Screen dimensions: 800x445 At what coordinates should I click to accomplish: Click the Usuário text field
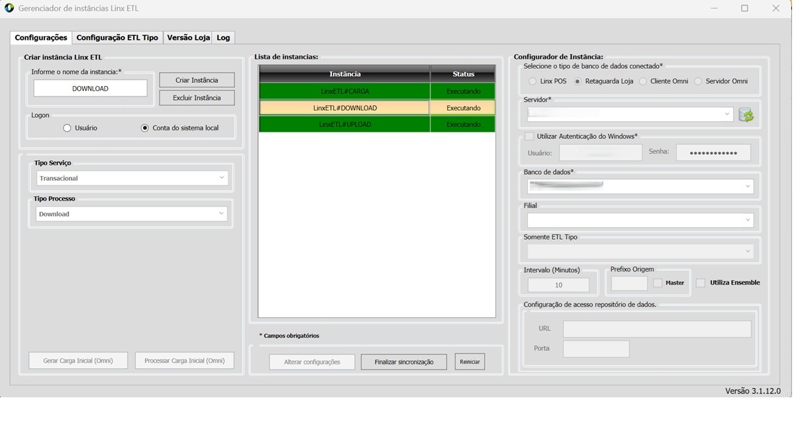[x=601, y=153]
